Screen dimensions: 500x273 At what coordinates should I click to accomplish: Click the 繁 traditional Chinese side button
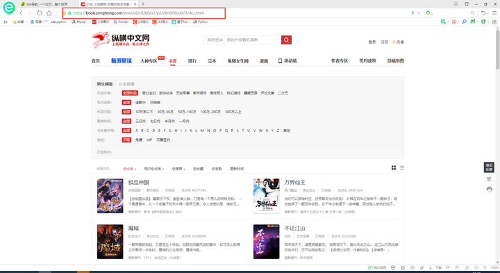point(489,179)
